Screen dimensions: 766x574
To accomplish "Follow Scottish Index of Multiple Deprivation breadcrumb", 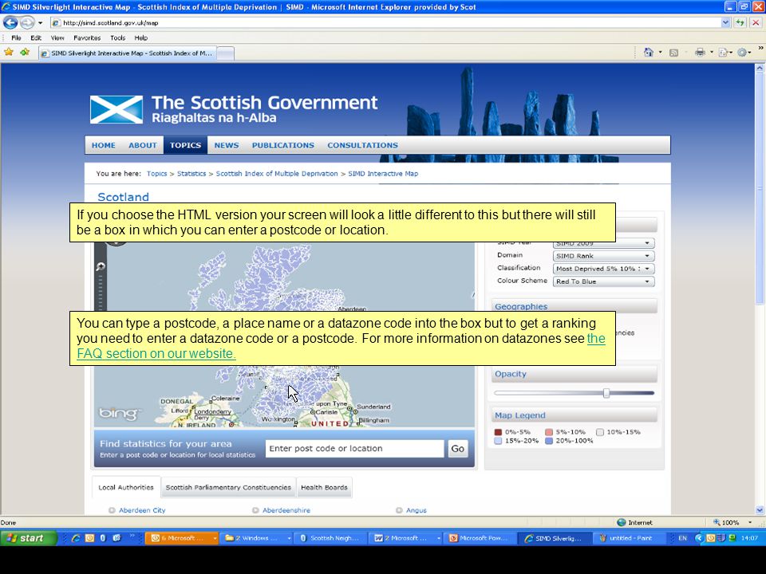I will (x=277, y=173).
